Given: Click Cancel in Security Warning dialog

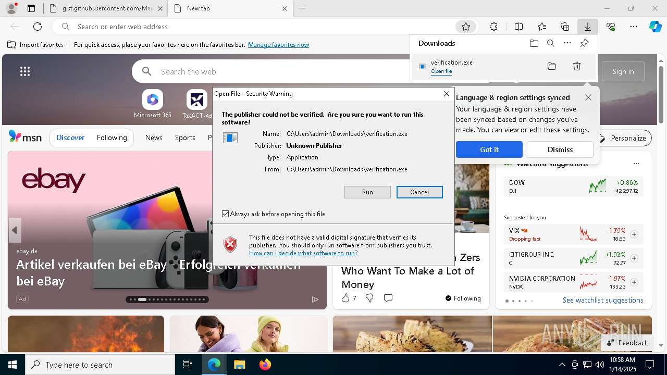Looking at the screenshot, I should click(x=419, y=192).
